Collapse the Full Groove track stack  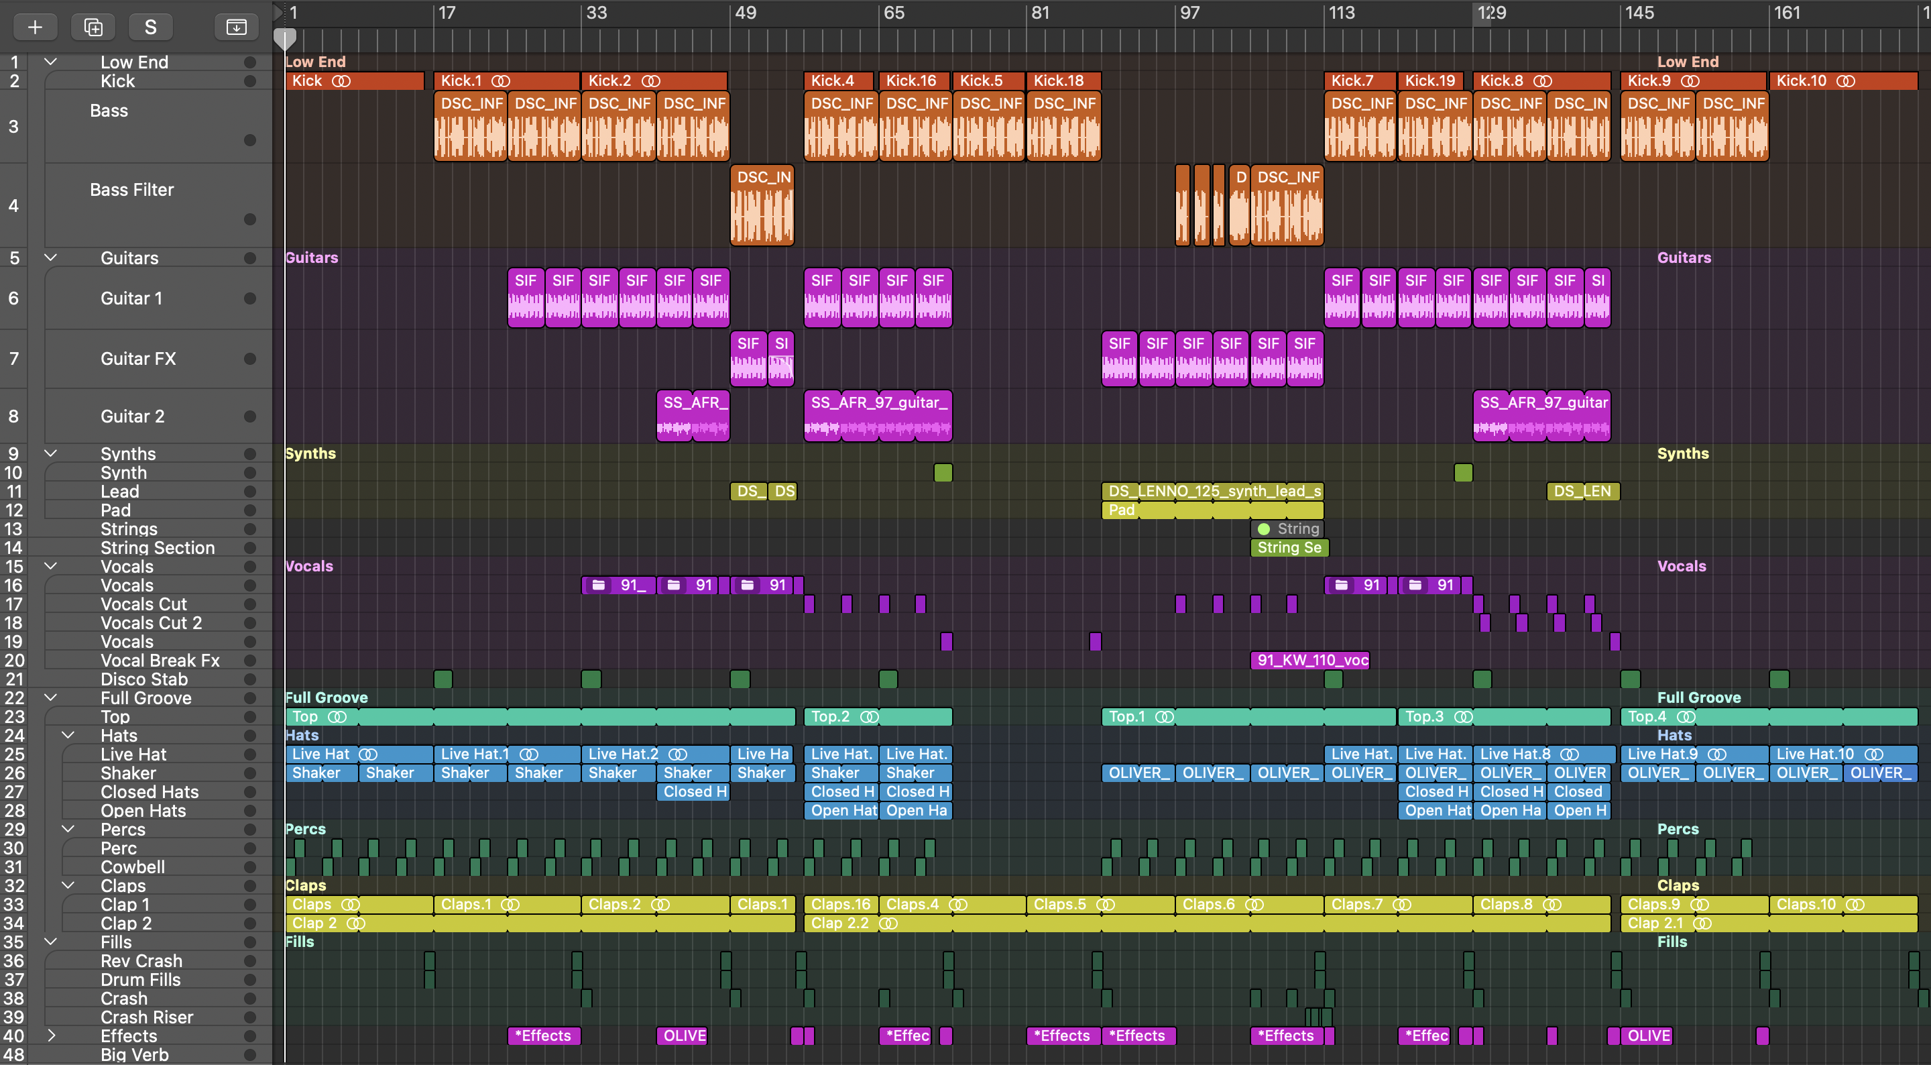(50, 698)
